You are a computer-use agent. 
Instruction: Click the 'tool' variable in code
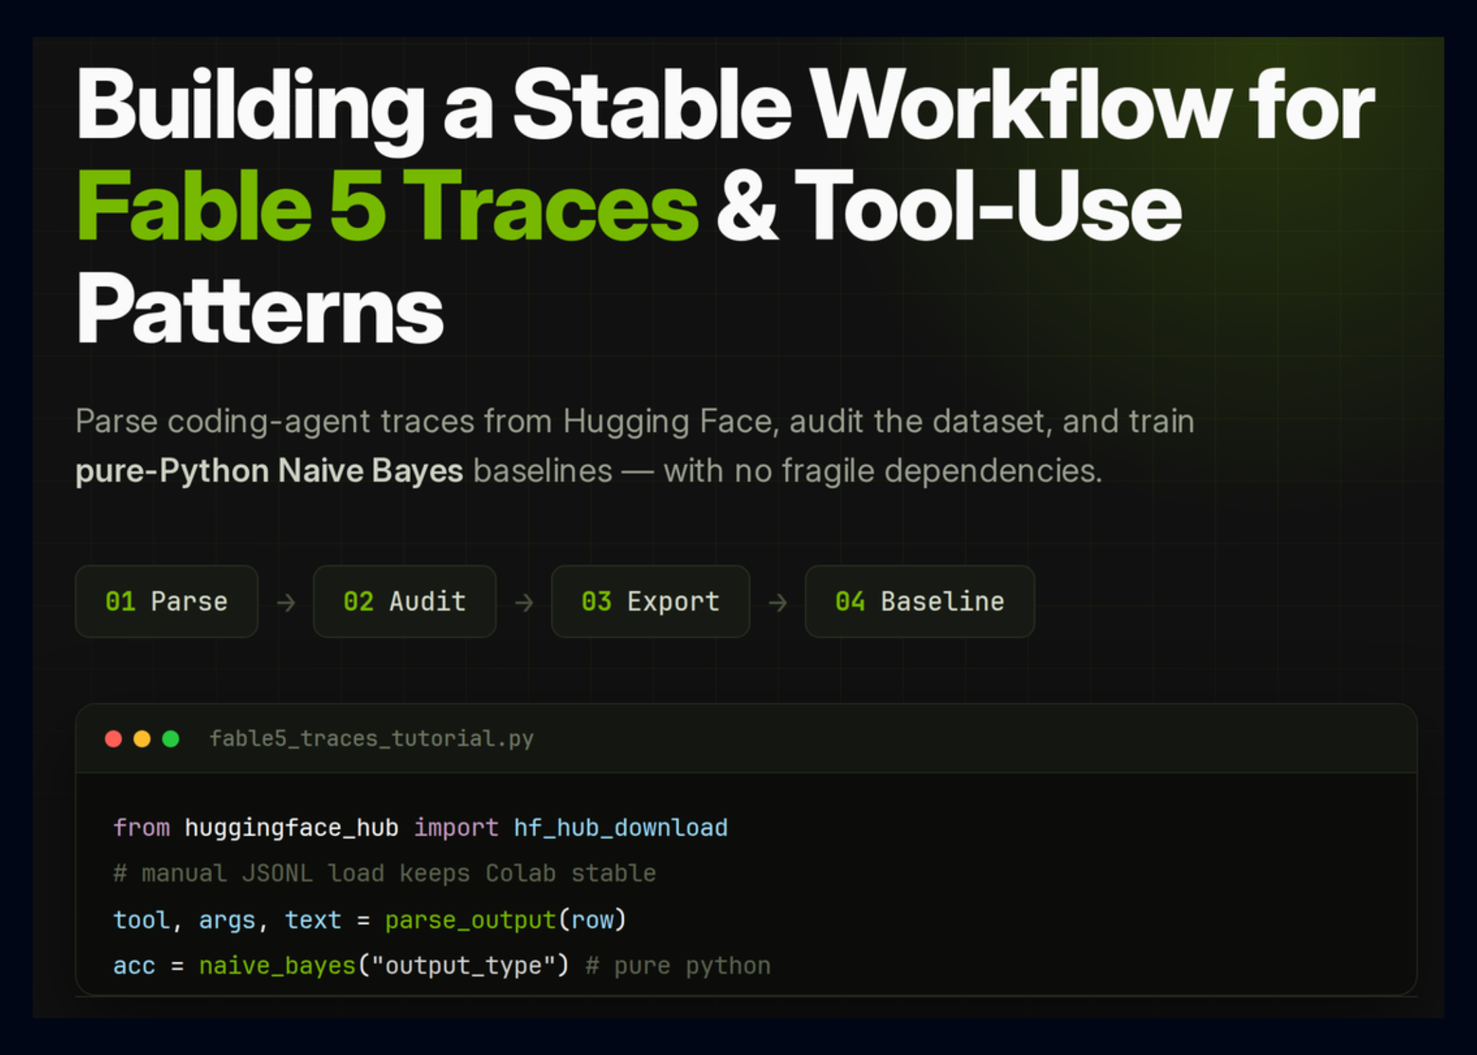pyautogui.click(x=142, y=920)
